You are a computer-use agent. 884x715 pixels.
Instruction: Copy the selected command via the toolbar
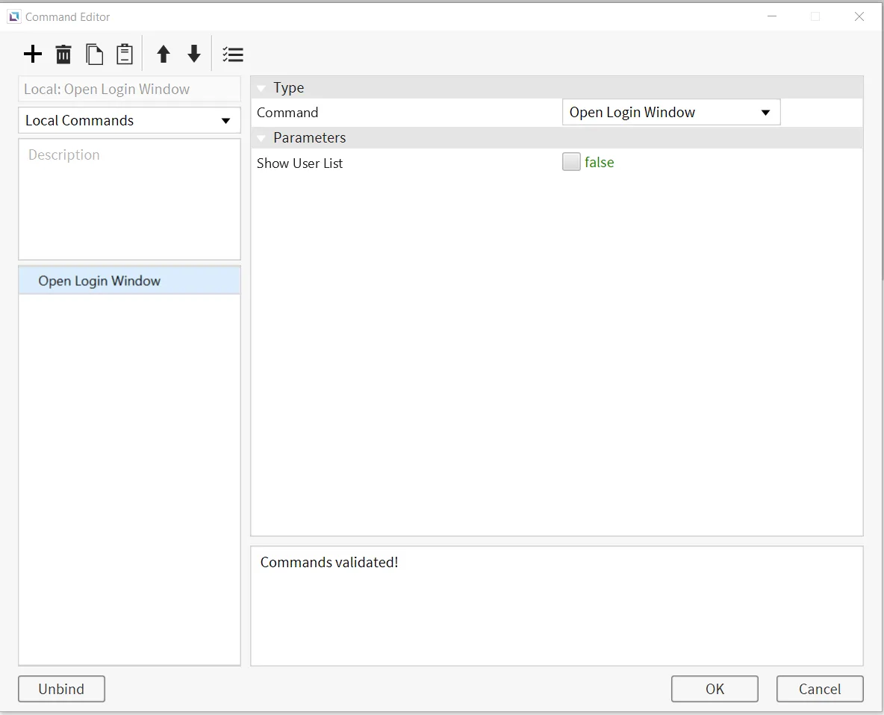tap(94, 54)
